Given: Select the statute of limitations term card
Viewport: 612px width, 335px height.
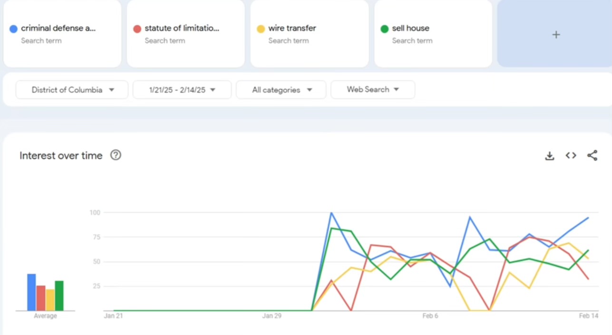Looking at the screenshot, I should (182, 29).
